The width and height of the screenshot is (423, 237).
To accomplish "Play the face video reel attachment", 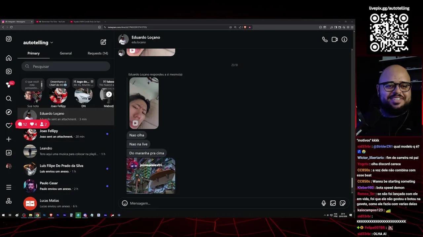I will coord(144,103).
